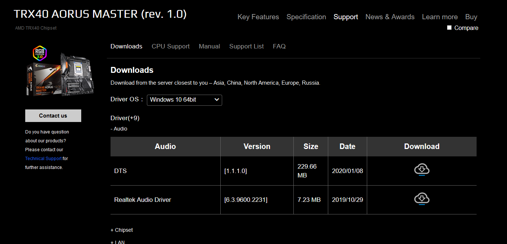Viewport: 507px width, 244px height.
Task: Click the Size column header
Action: point(311,146)
